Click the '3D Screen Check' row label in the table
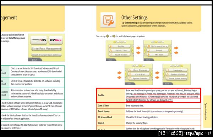 pyautogui.click(x=105, y=117)
